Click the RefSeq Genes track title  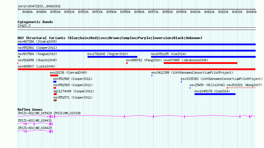coord(30,110)
